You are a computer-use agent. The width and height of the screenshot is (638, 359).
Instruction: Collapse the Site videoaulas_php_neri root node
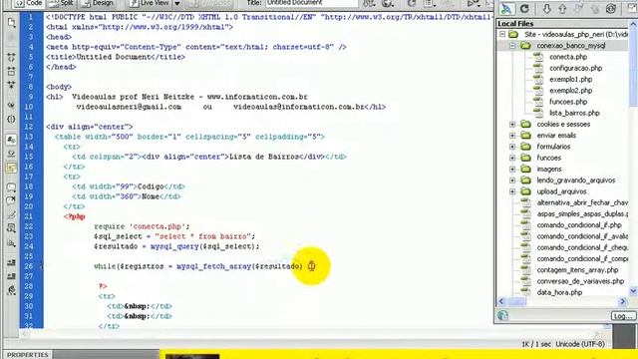click(x=502, y=34)
